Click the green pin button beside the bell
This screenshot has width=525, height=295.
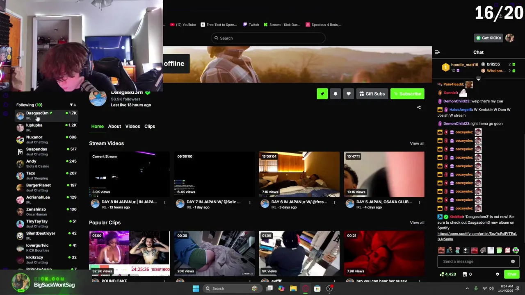322,94
